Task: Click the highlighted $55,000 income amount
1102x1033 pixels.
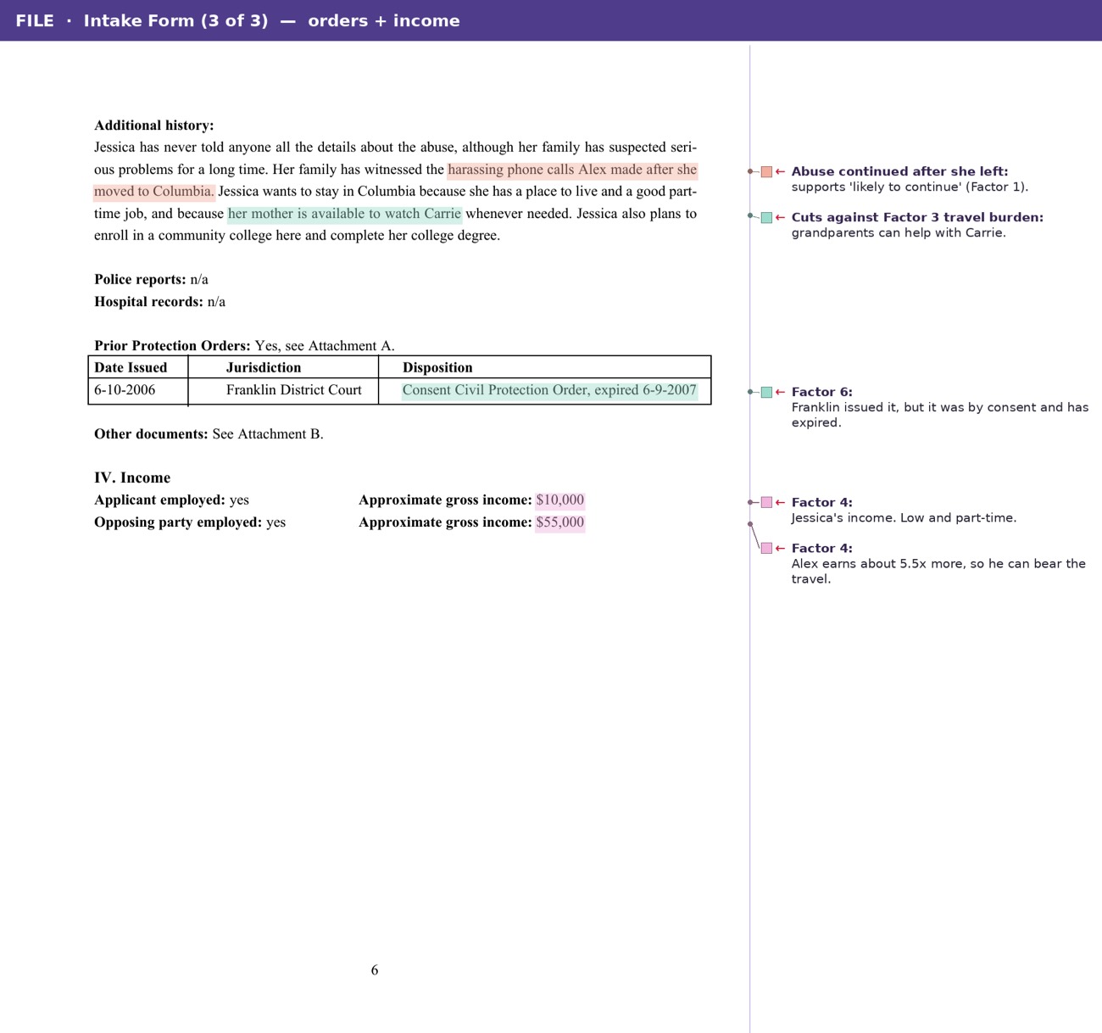Action: 559,522
